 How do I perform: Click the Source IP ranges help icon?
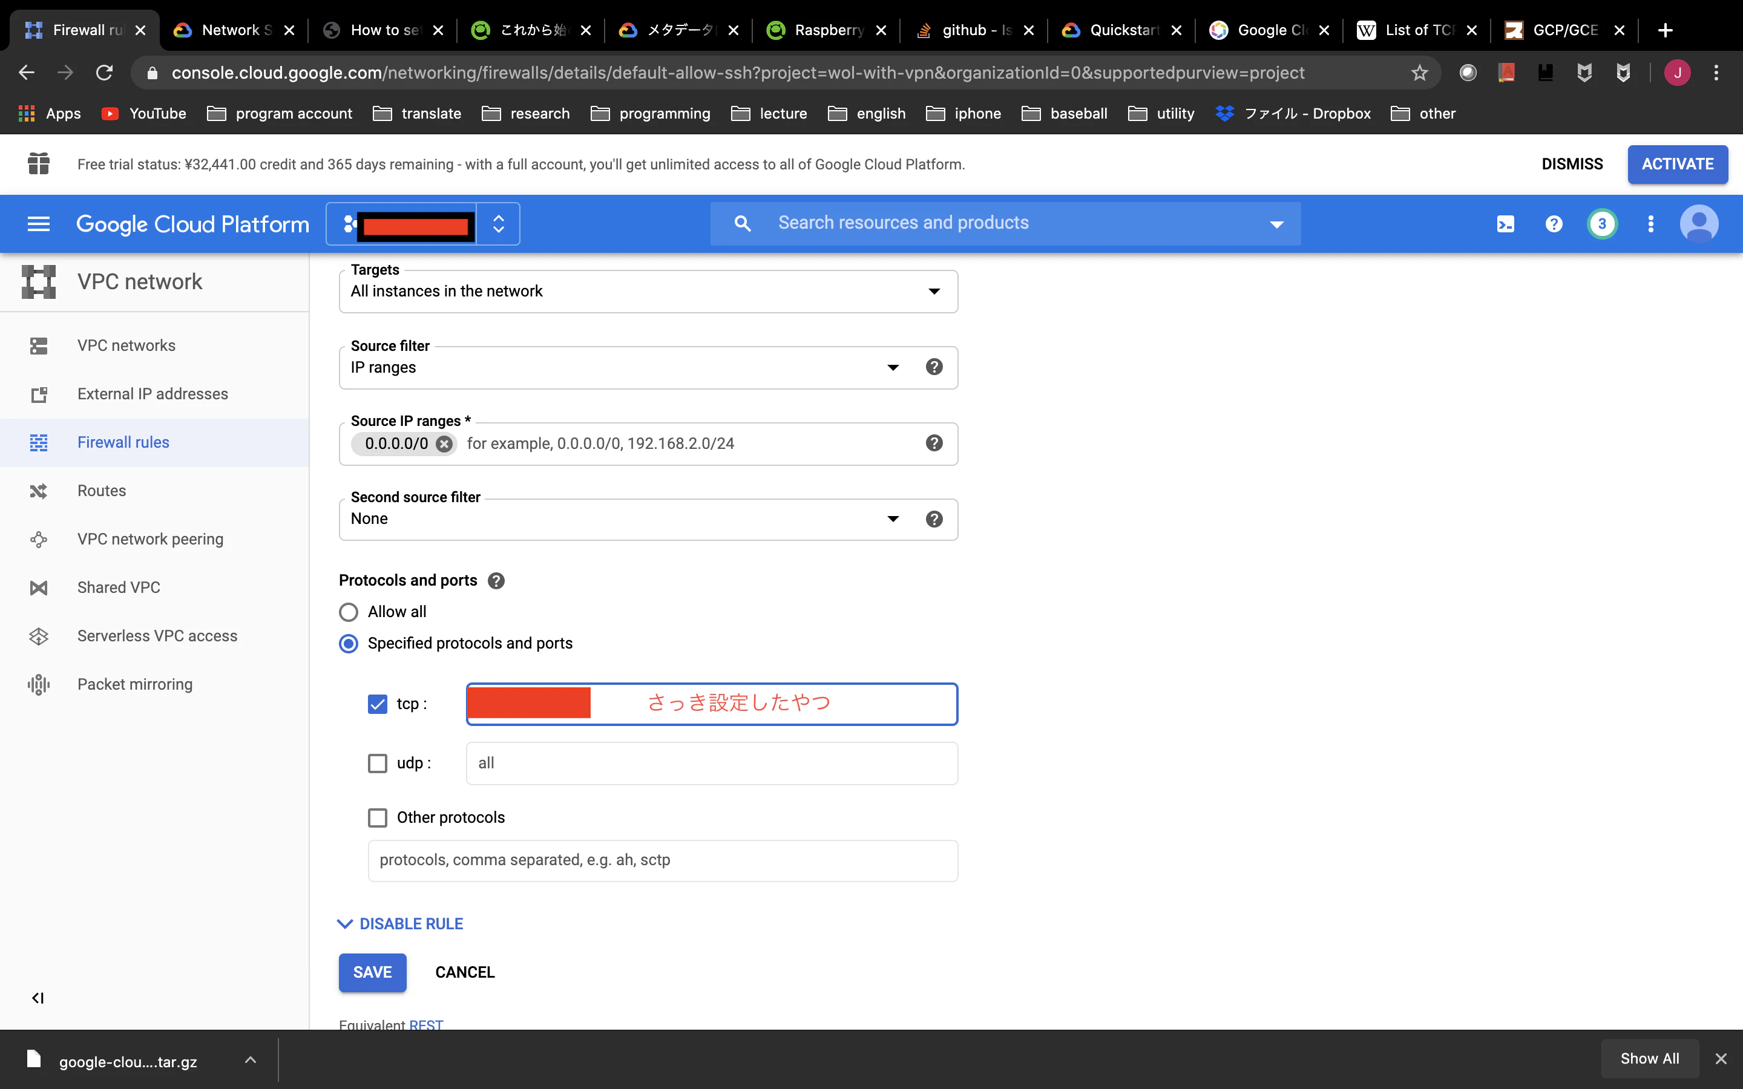[x=934, y=443]
